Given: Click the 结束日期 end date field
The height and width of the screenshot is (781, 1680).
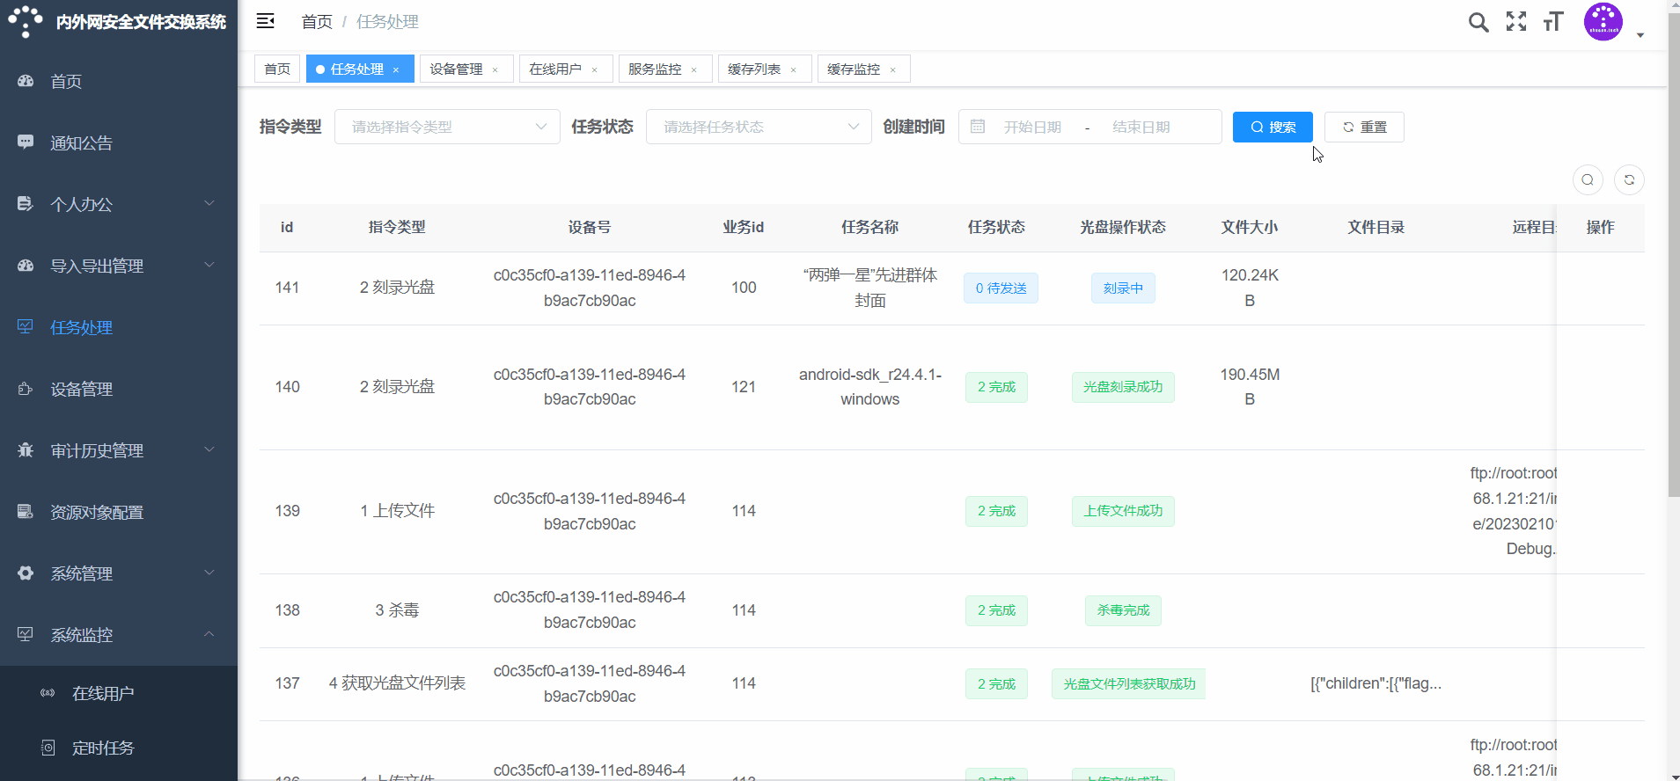Looking at the screenshot, I should coord(1141,127).
